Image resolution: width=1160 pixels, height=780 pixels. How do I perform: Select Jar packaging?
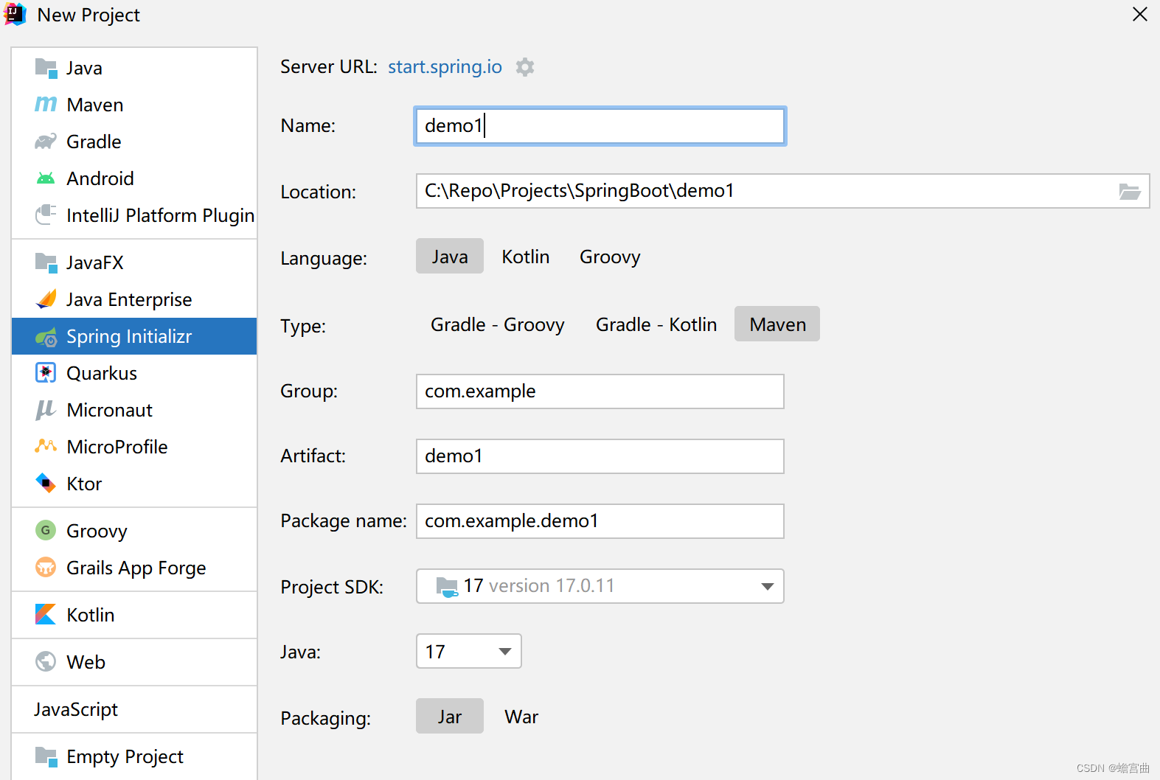coord(450,717)
